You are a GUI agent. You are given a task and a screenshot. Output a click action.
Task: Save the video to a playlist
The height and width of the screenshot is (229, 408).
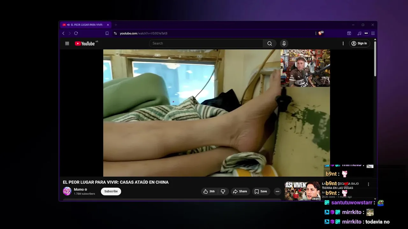261,191
